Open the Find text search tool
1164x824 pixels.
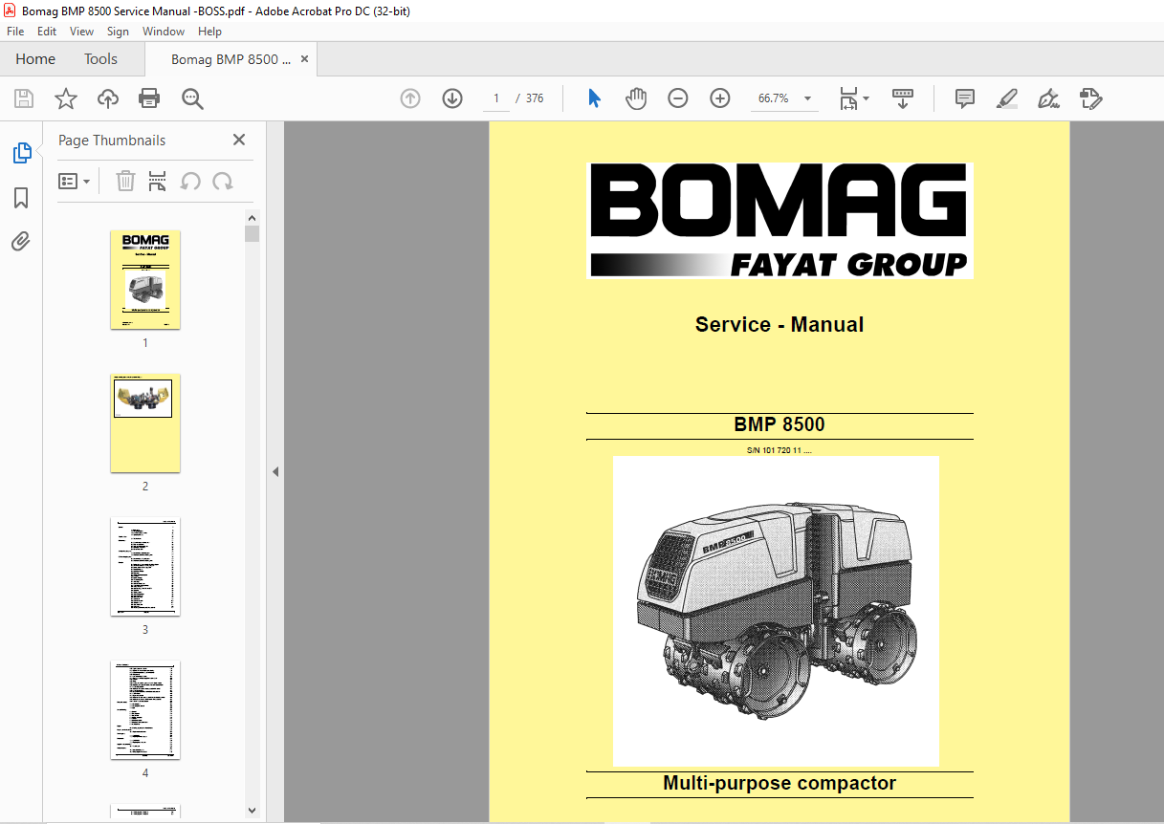[x=192, y=98]
